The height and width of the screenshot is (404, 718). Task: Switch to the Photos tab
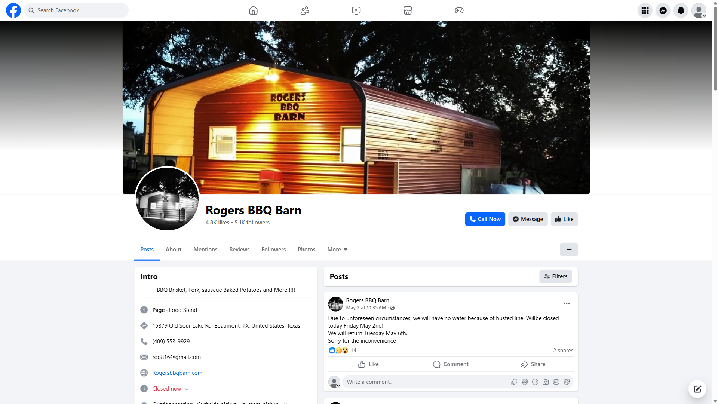(x=307, y=250)
